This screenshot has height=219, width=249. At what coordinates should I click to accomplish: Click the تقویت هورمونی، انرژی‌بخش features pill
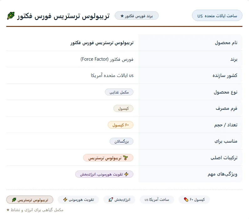[x=104, y=174]
